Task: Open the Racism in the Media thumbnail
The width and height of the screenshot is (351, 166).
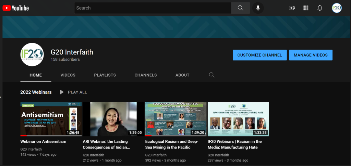Action: pos(239,119)
